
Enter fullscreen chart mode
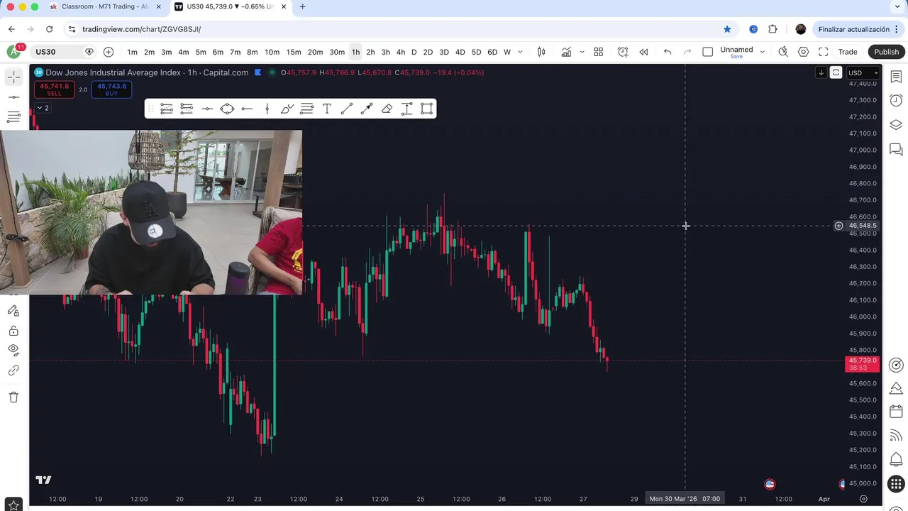pos(823,52)
